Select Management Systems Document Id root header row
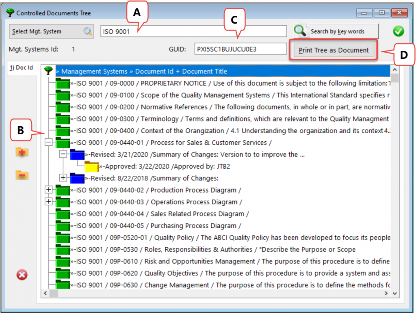The width and height of the screenshot is (416, 313). [x=223, y=71]
